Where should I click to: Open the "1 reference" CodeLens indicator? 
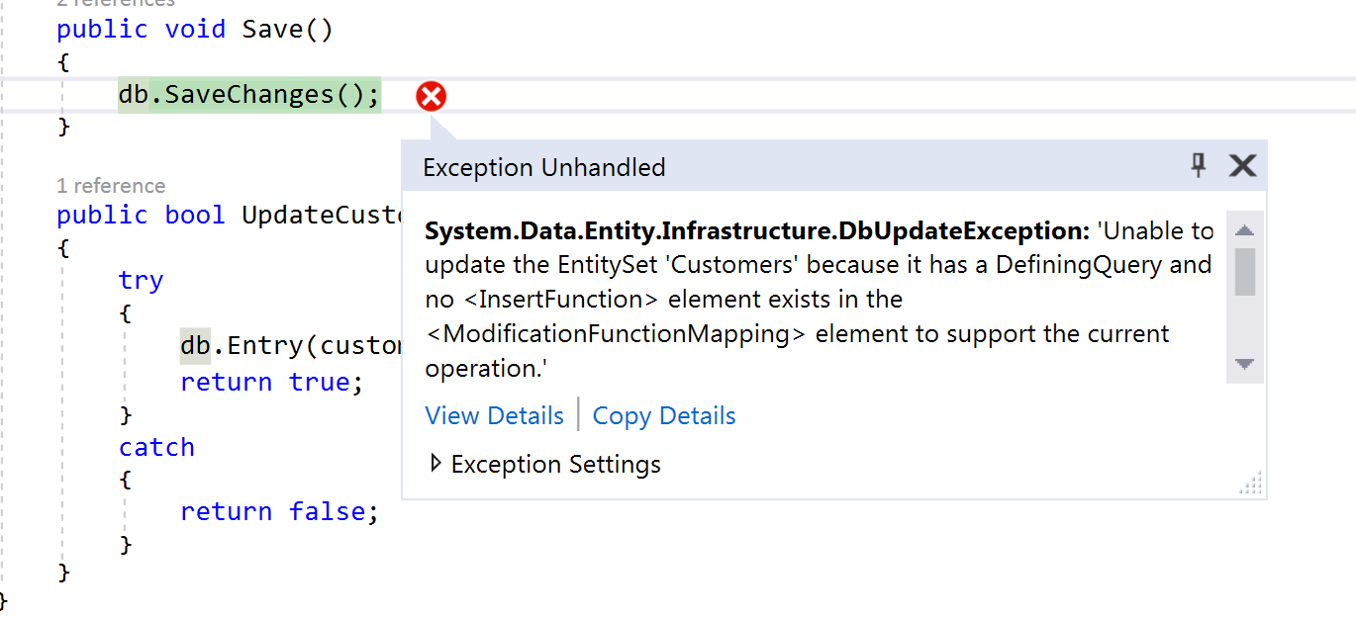(111, 186)
